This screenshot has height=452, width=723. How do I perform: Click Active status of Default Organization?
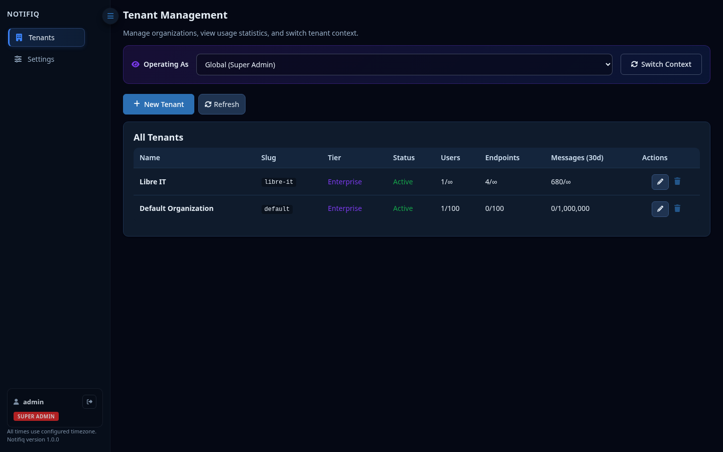click(x=403, y=208)
